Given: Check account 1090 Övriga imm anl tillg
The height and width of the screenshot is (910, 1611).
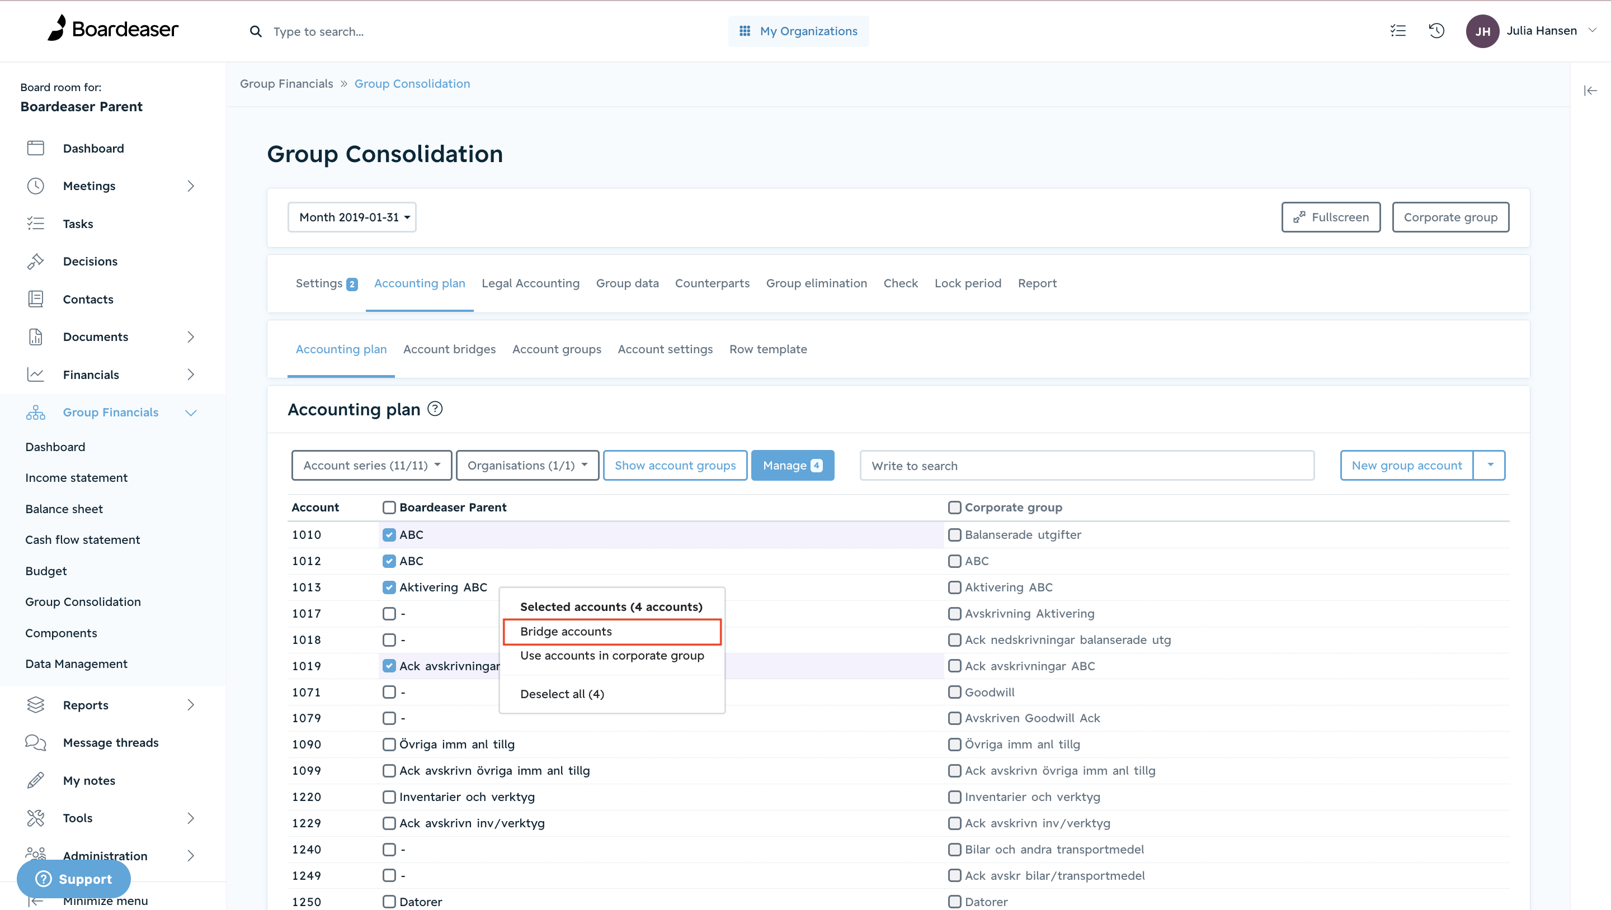Looking at the screenshot, I should (x=389, y=745).
